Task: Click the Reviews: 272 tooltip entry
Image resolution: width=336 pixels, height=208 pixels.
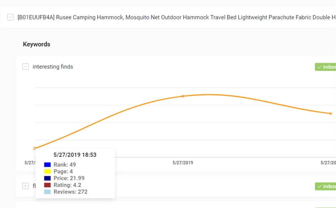Action: pyautogui.click(x=70, y=191)
